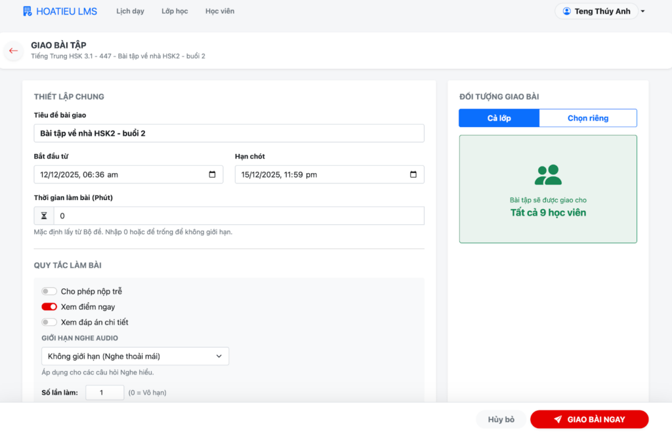Open the Giới hạn nghe audio dropdown

[135, 356]
